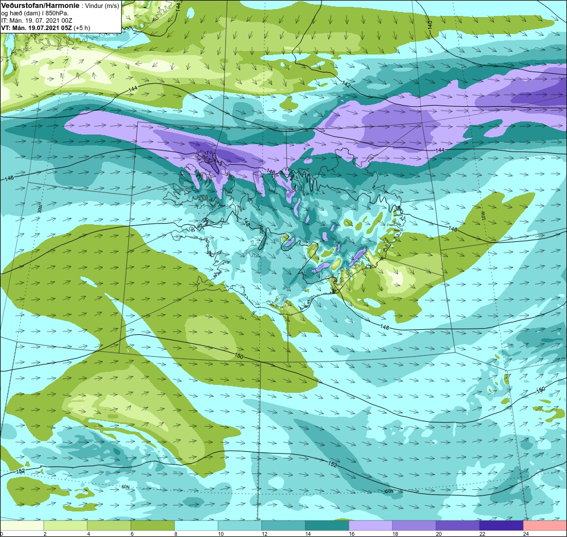Image resolution: width=567 pixels, height=537 pixels.
Task: Click legend tick value 16
Action: [352, 534]
